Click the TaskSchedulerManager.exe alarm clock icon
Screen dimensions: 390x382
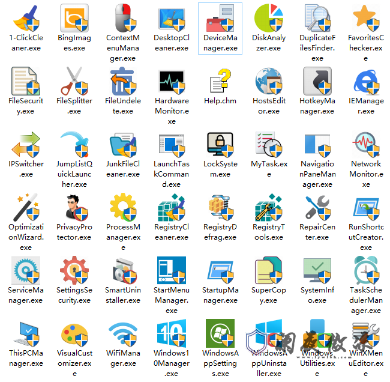pyautogui.click(x=366, y=270)
